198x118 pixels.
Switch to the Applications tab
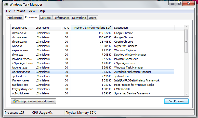tap(15, 18)
